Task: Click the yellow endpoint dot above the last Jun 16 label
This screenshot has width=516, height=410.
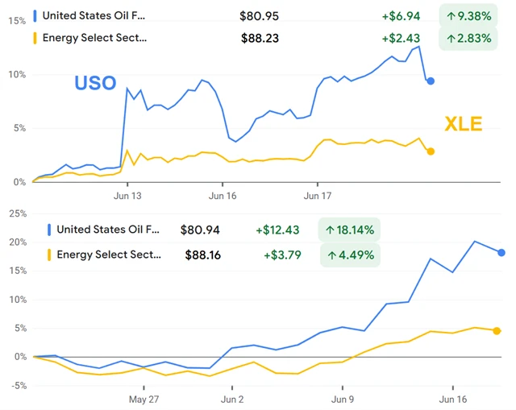Action: coord(497,331)
